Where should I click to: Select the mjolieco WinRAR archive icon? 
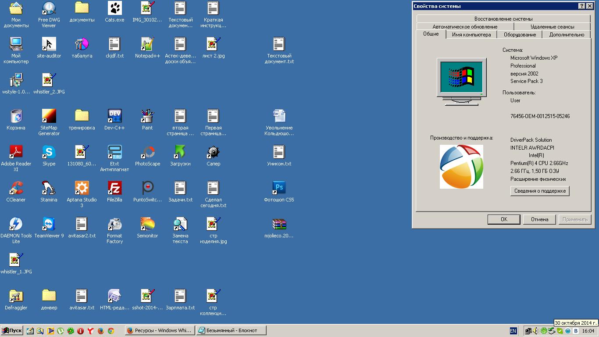click(279, 228)
